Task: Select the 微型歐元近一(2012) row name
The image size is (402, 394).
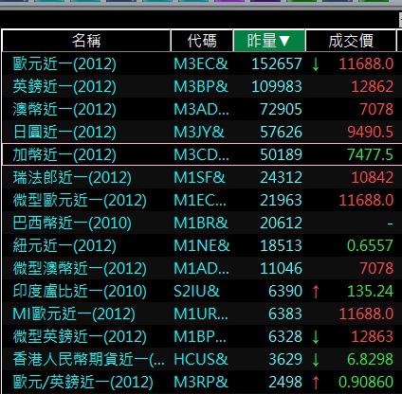Action: click(x=80, y=201)
